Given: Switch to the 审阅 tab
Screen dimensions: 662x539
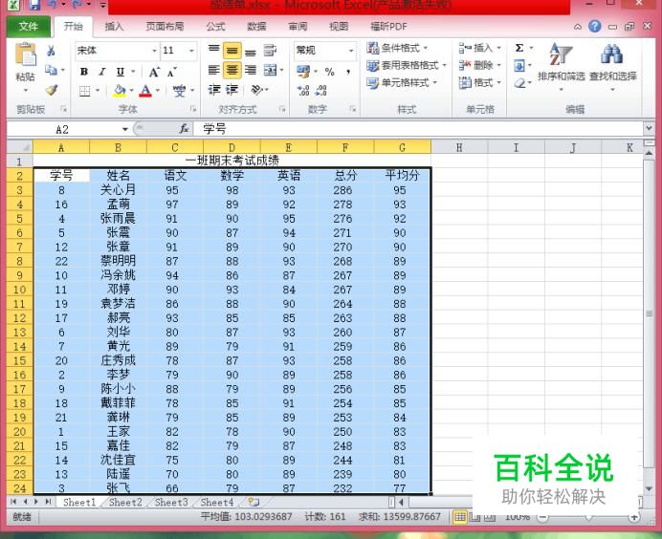Looking at the screenshot, I should [x=298, y=27].
